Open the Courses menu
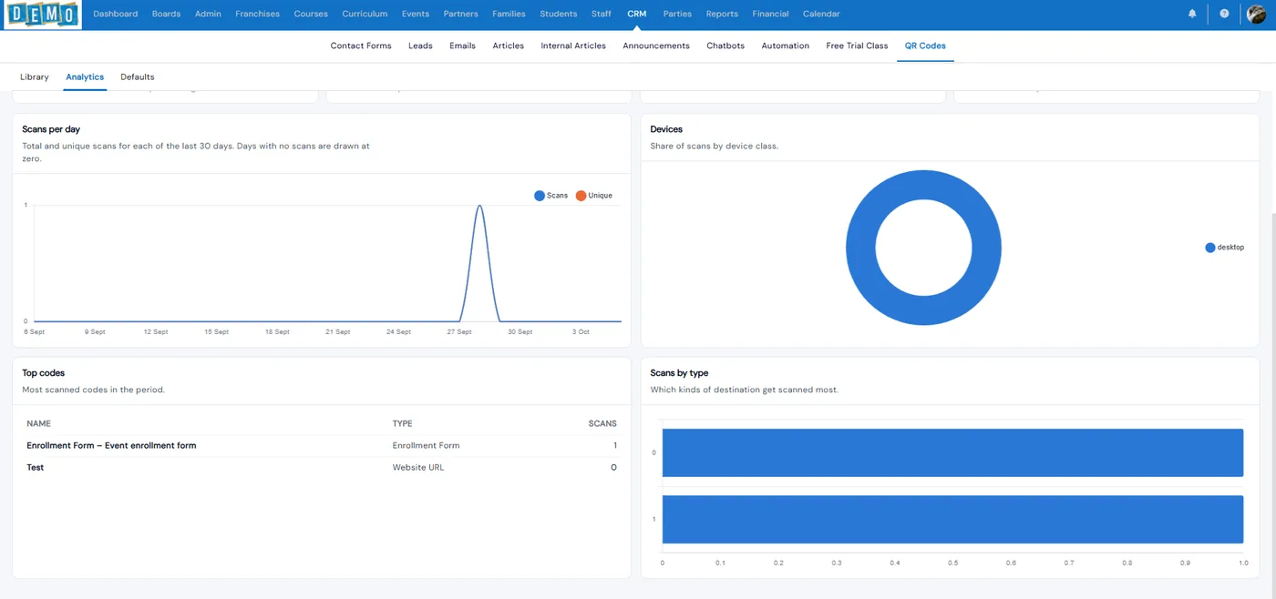This screenshot has width=1276, height=599. pyautogui.click(x=311, y=14)
